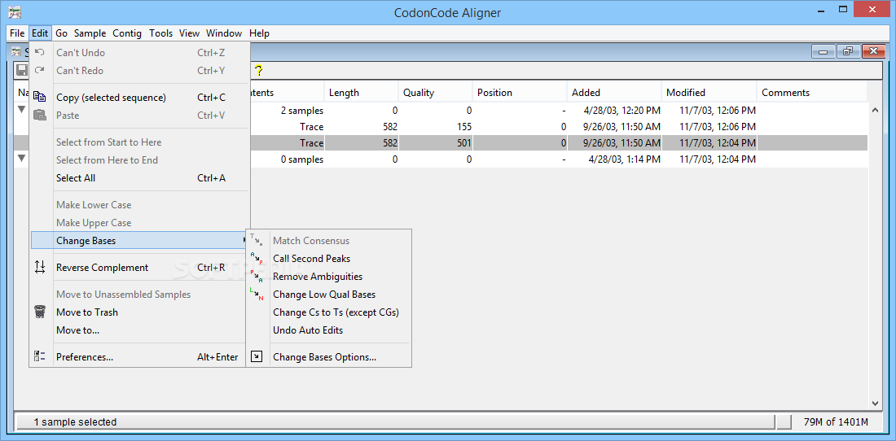This screenshot has height=441, width=896.
Task: Sort by the Added column header
Action: click(614, 93)
